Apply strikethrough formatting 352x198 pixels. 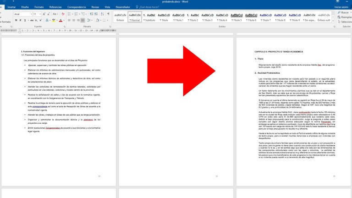32,20
